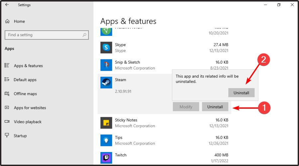Minimize the Settings window
299x166 pixels.
tap(265, 5)
